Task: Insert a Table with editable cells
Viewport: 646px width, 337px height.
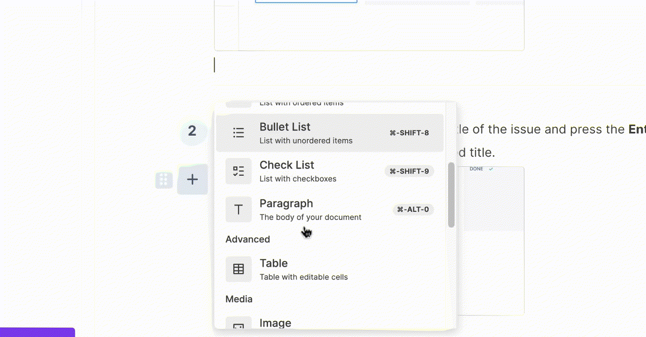Action: click(330, 269)
